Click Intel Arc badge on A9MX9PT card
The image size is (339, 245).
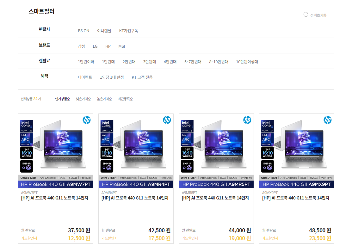tap(268, 139)
